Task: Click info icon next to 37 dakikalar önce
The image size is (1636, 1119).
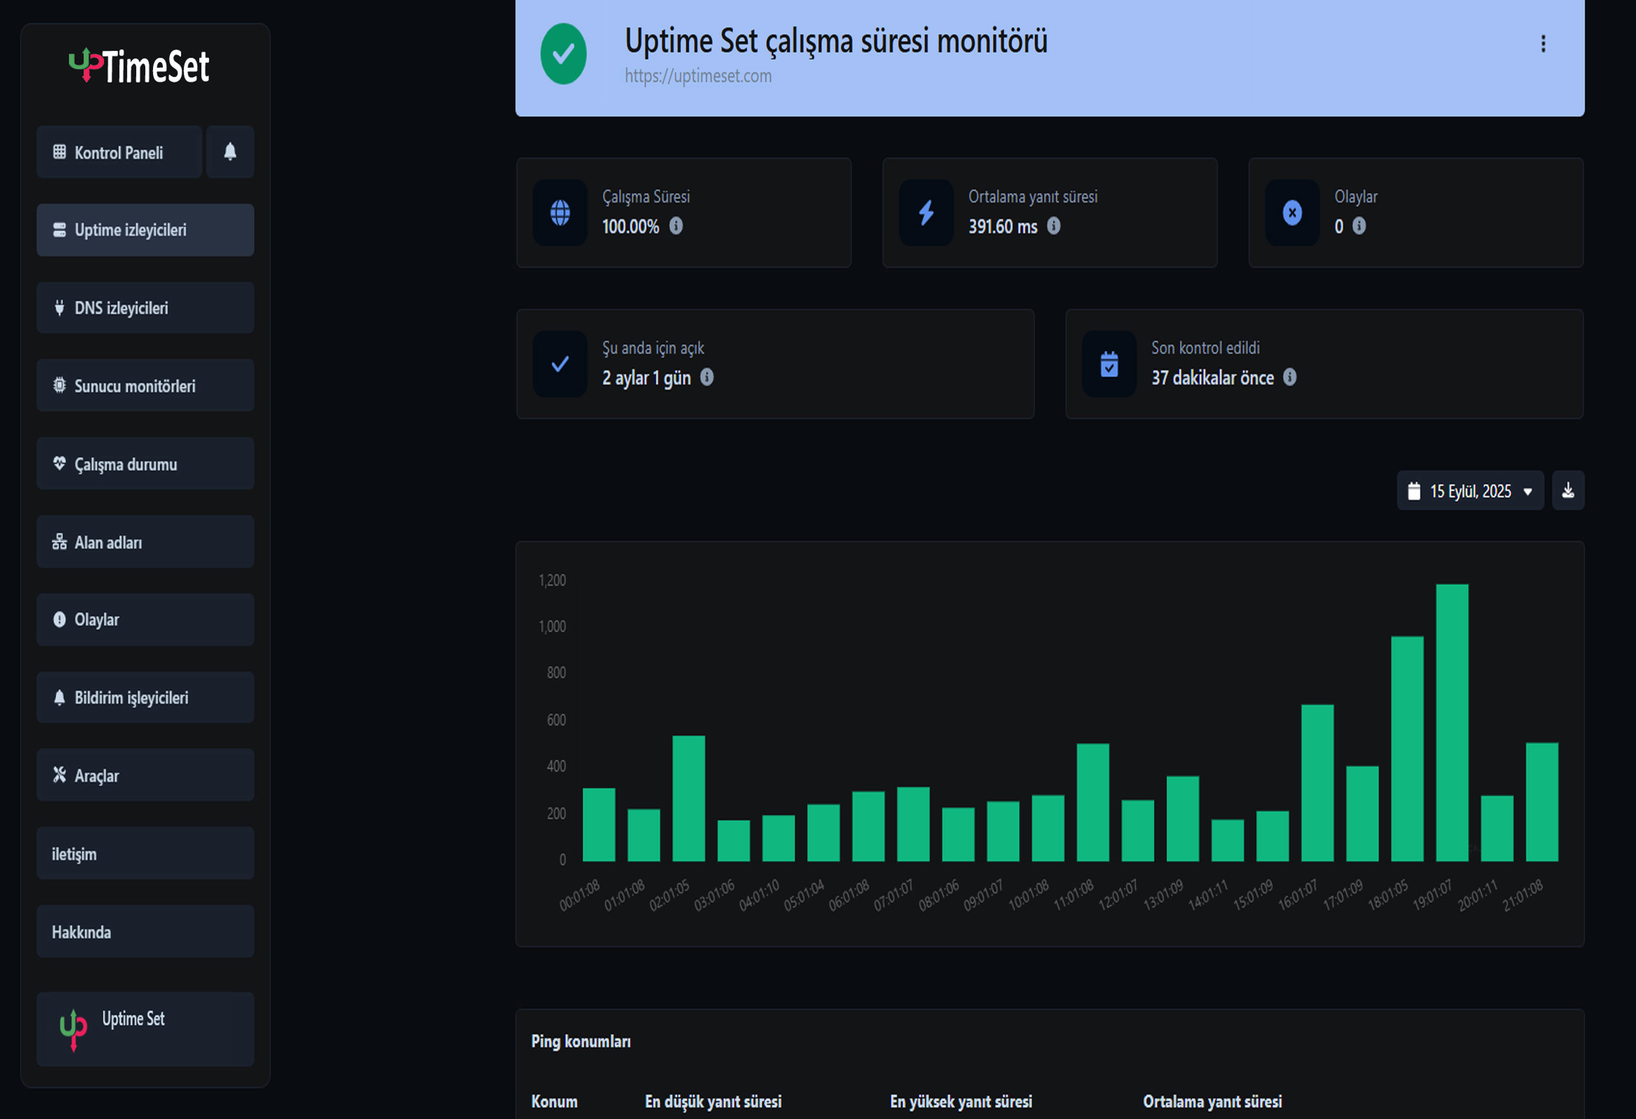Action: 1290,378
